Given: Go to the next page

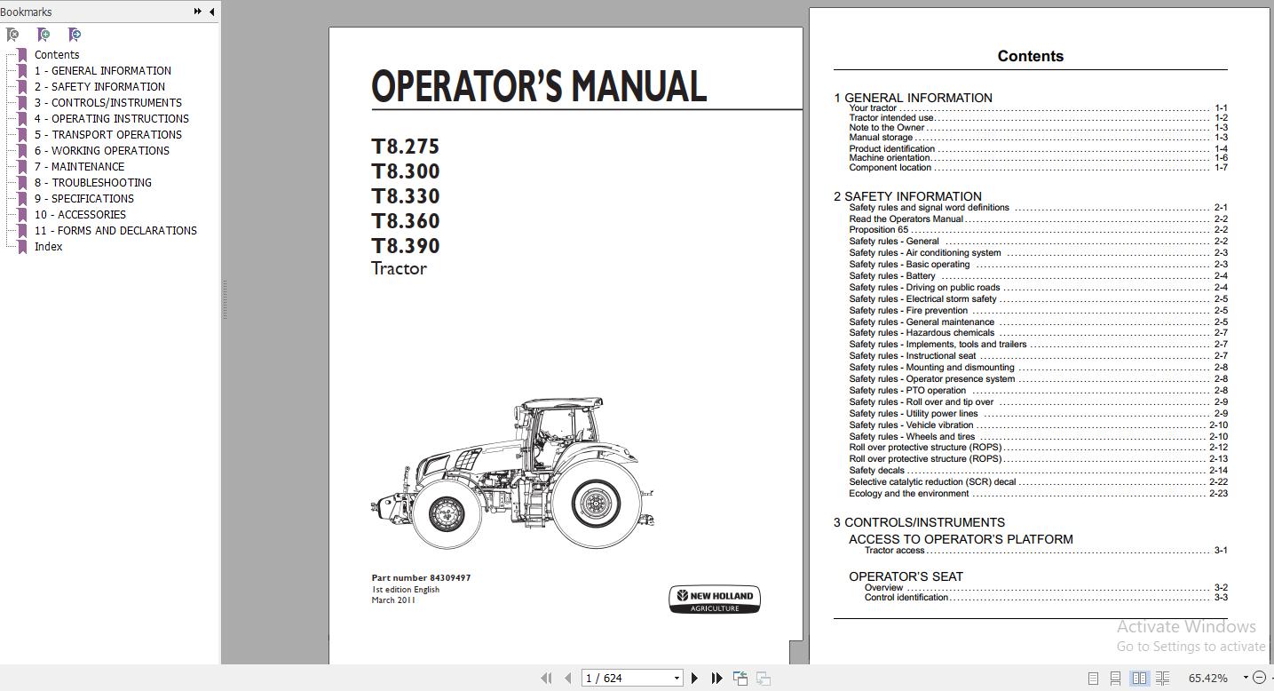Looking at the screenshot, I should 694,678.
